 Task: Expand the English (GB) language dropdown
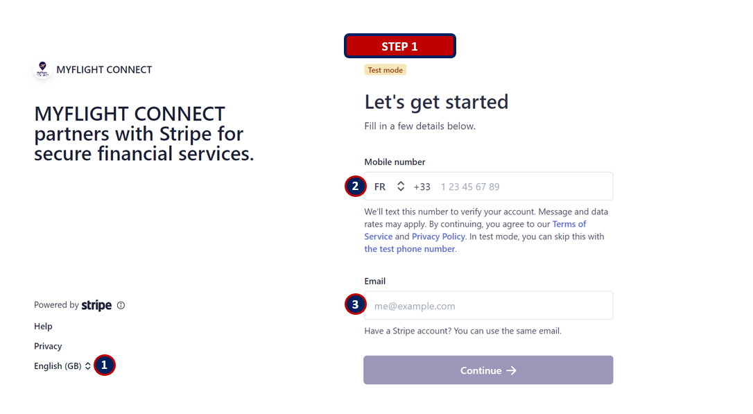(62, 366)
